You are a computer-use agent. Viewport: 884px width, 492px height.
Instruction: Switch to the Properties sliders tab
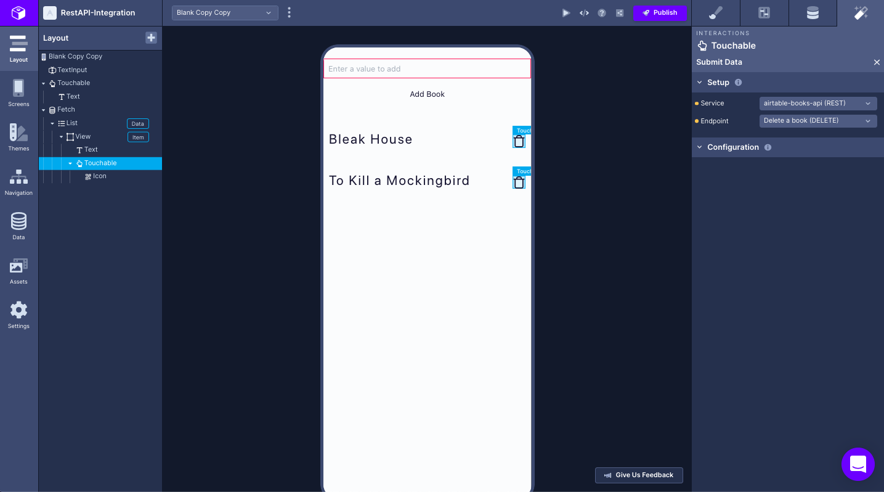[764, 13]
